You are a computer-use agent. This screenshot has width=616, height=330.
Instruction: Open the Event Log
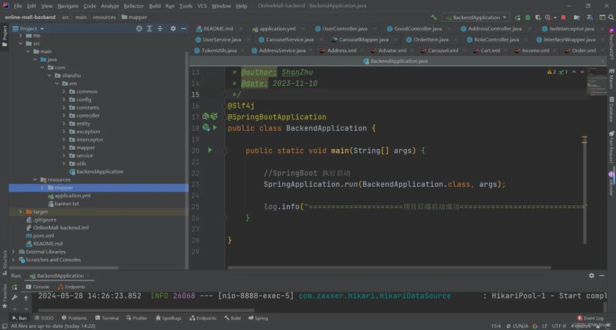[x=590, y=318]
